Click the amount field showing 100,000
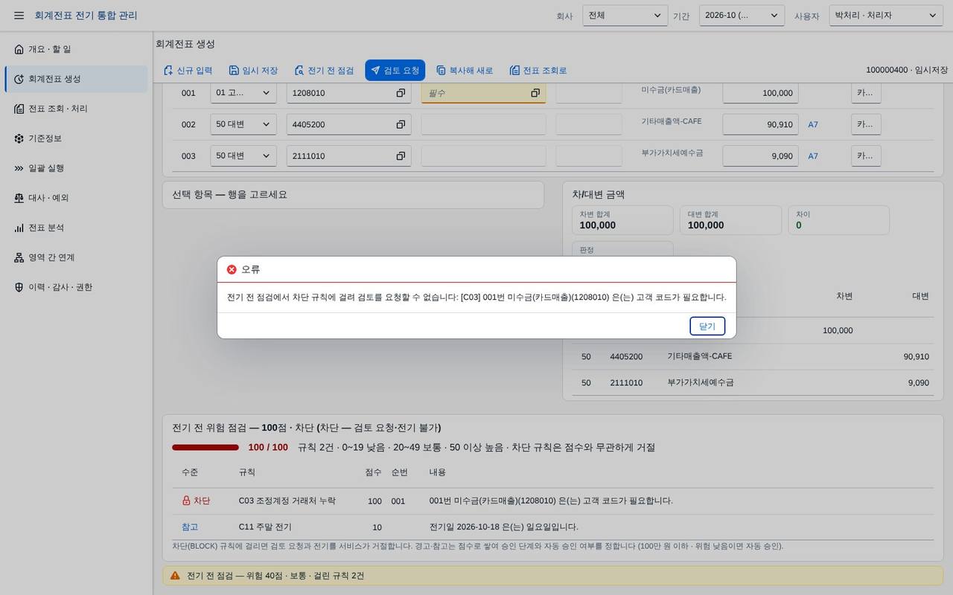Viewport: 953px width, 595px height. 760,93
